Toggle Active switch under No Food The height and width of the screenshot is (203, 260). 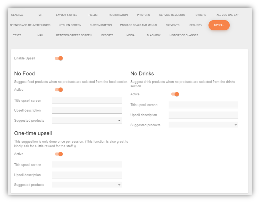pyautogui.click(x=59, y=90)
